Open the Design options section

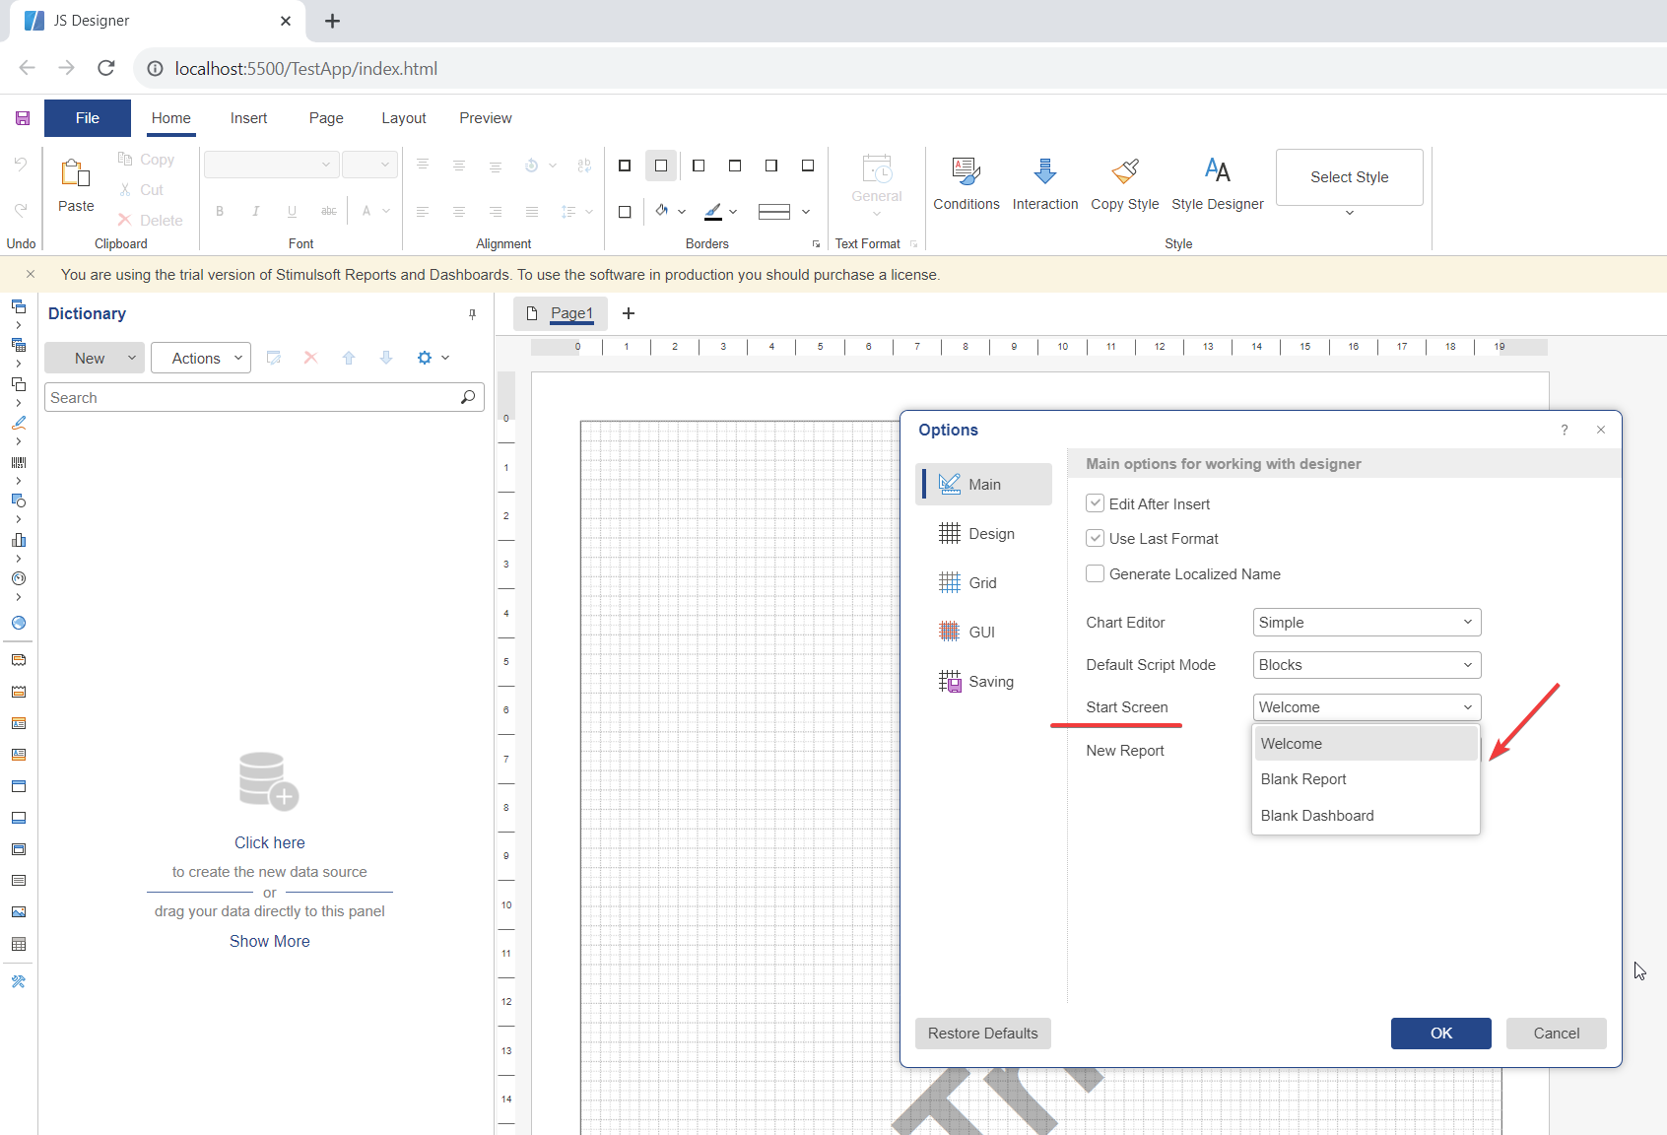pos(984,534)
